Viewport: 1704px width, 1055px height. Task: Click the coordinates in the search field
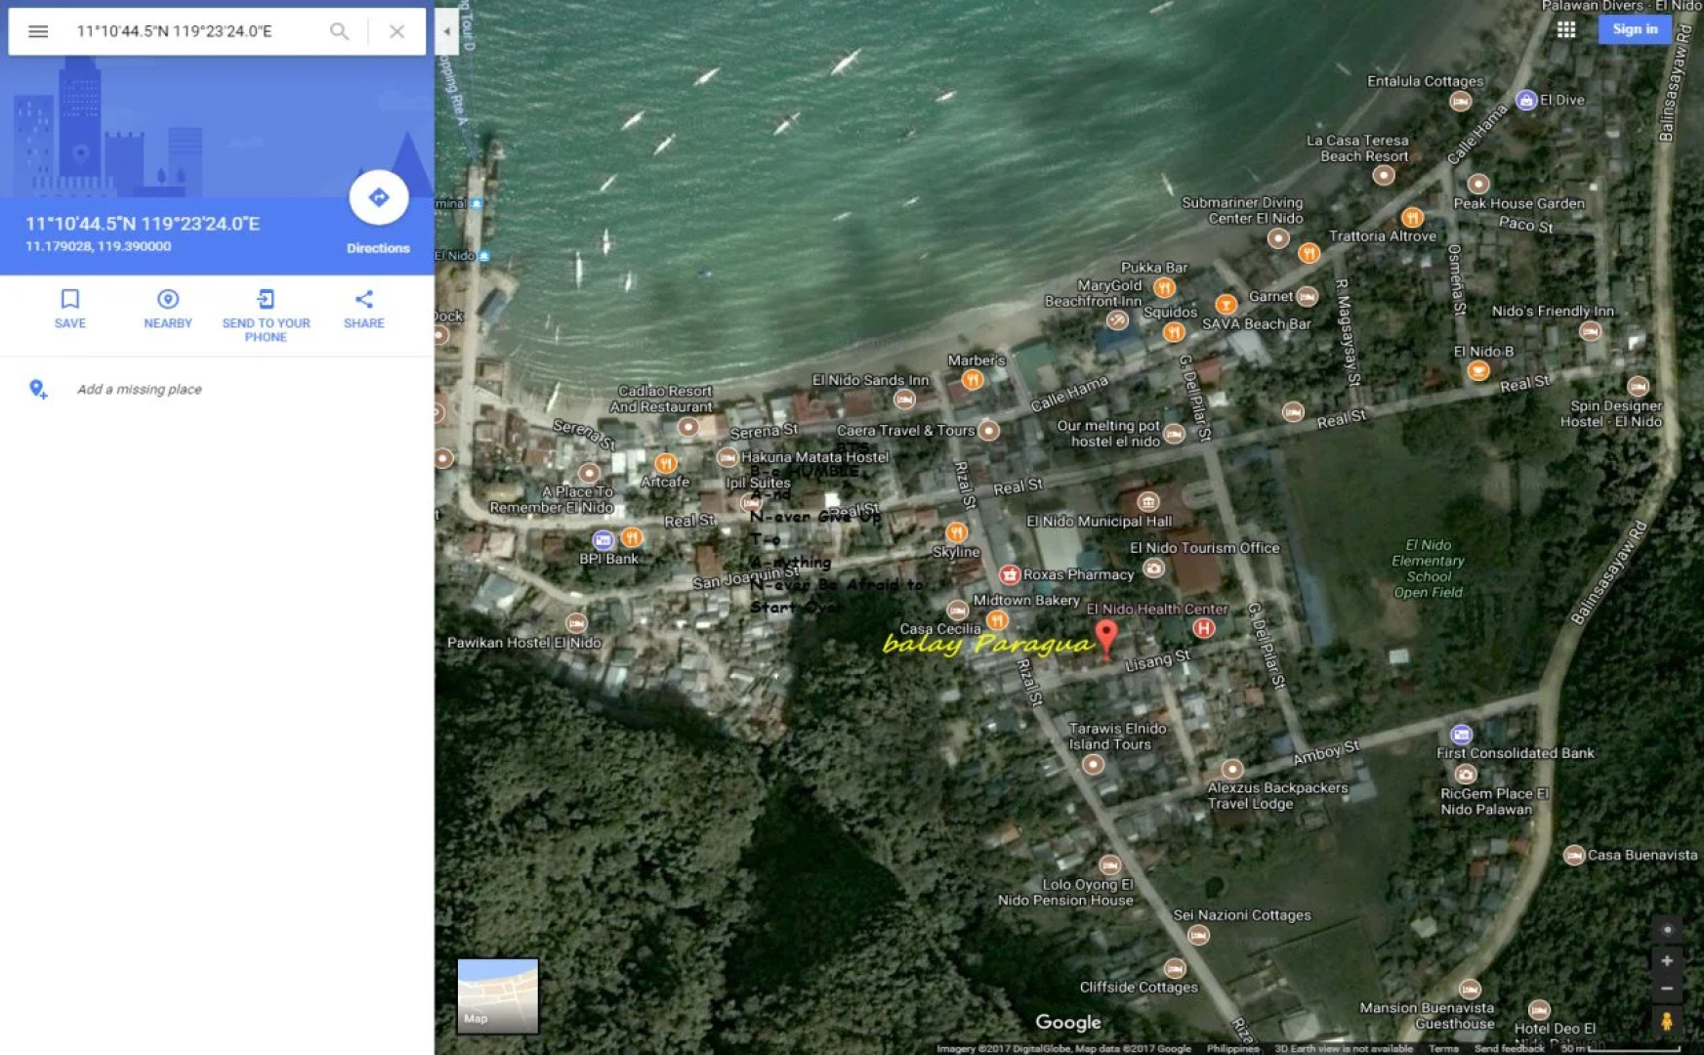(x=176, y=31)
